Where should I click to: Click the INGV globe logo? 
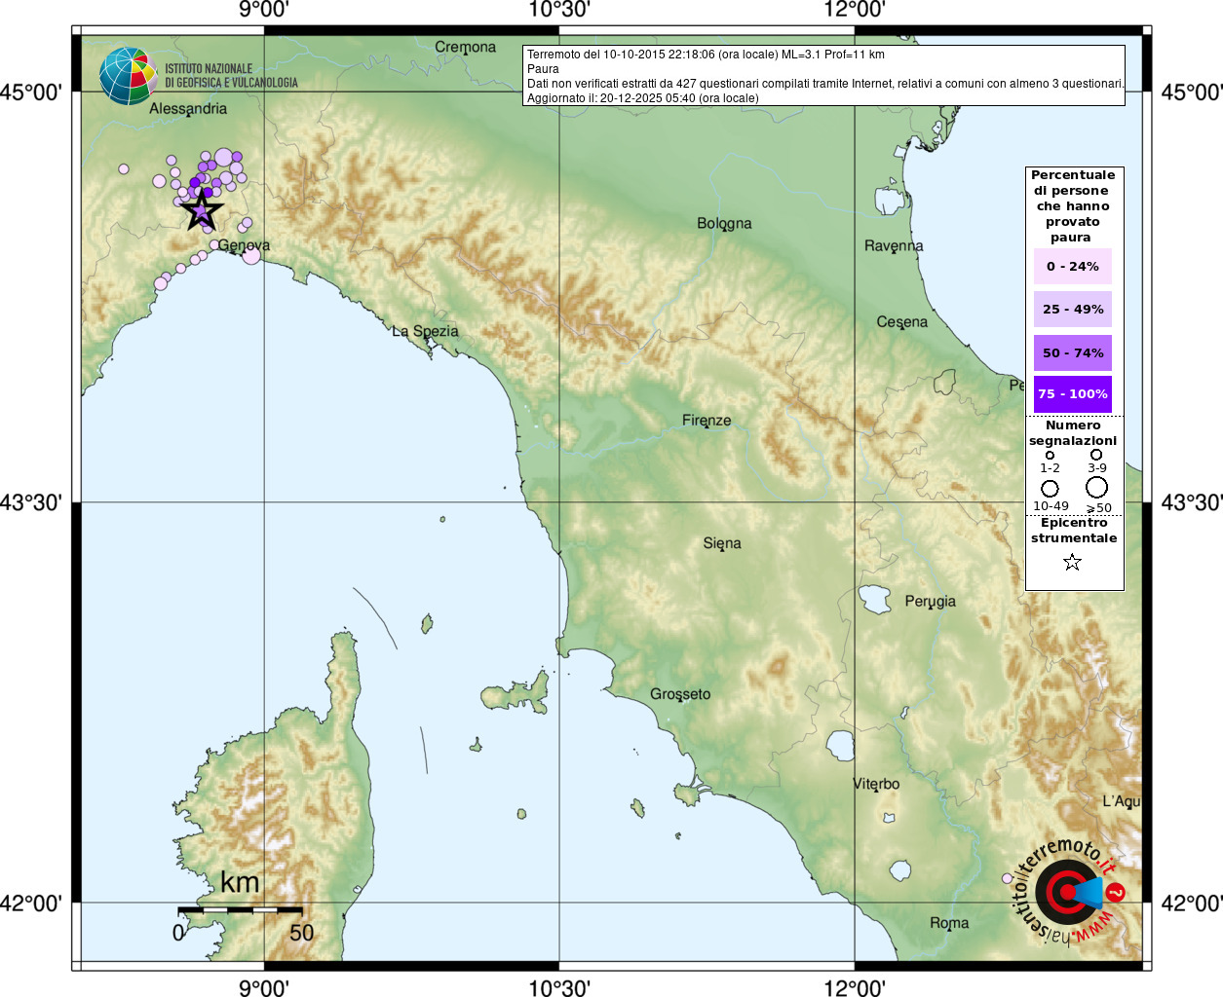(x=128, y=76)
